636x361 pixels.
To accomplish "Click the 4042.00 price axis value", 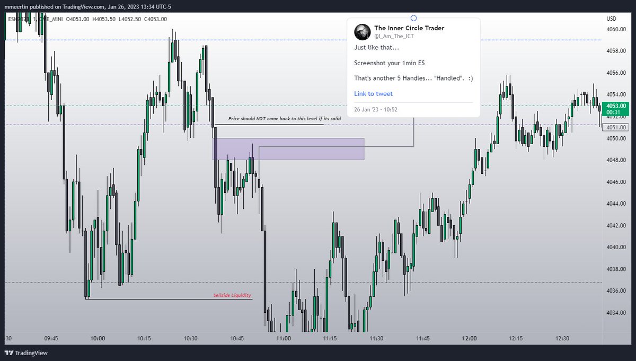I will [616, 225].
